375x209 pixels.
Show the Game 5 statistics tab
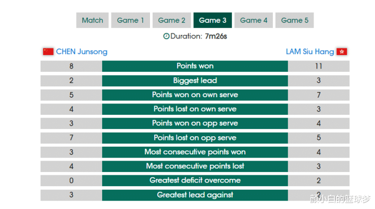[294, 20]
